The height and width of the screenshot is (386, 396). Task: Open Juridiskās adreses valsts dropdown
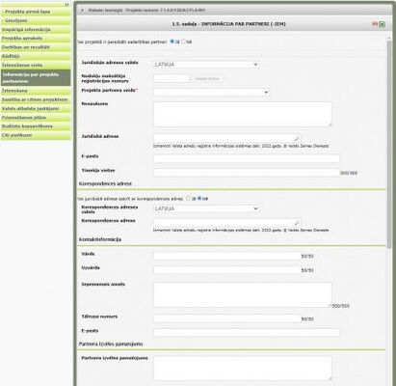[x=206, y=65]
